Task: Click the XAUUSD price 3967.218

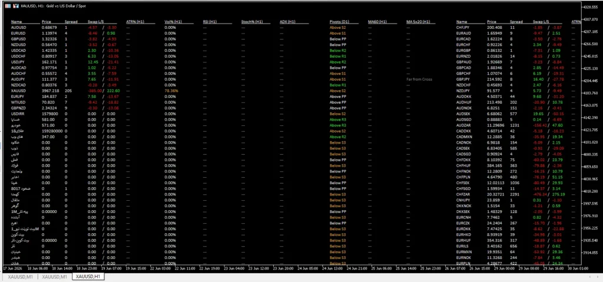Action: 49,91
